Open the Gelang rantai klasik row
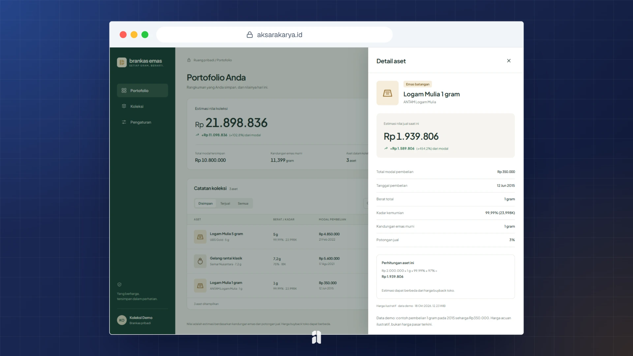The image size is (633, 356). click(277, 261)
